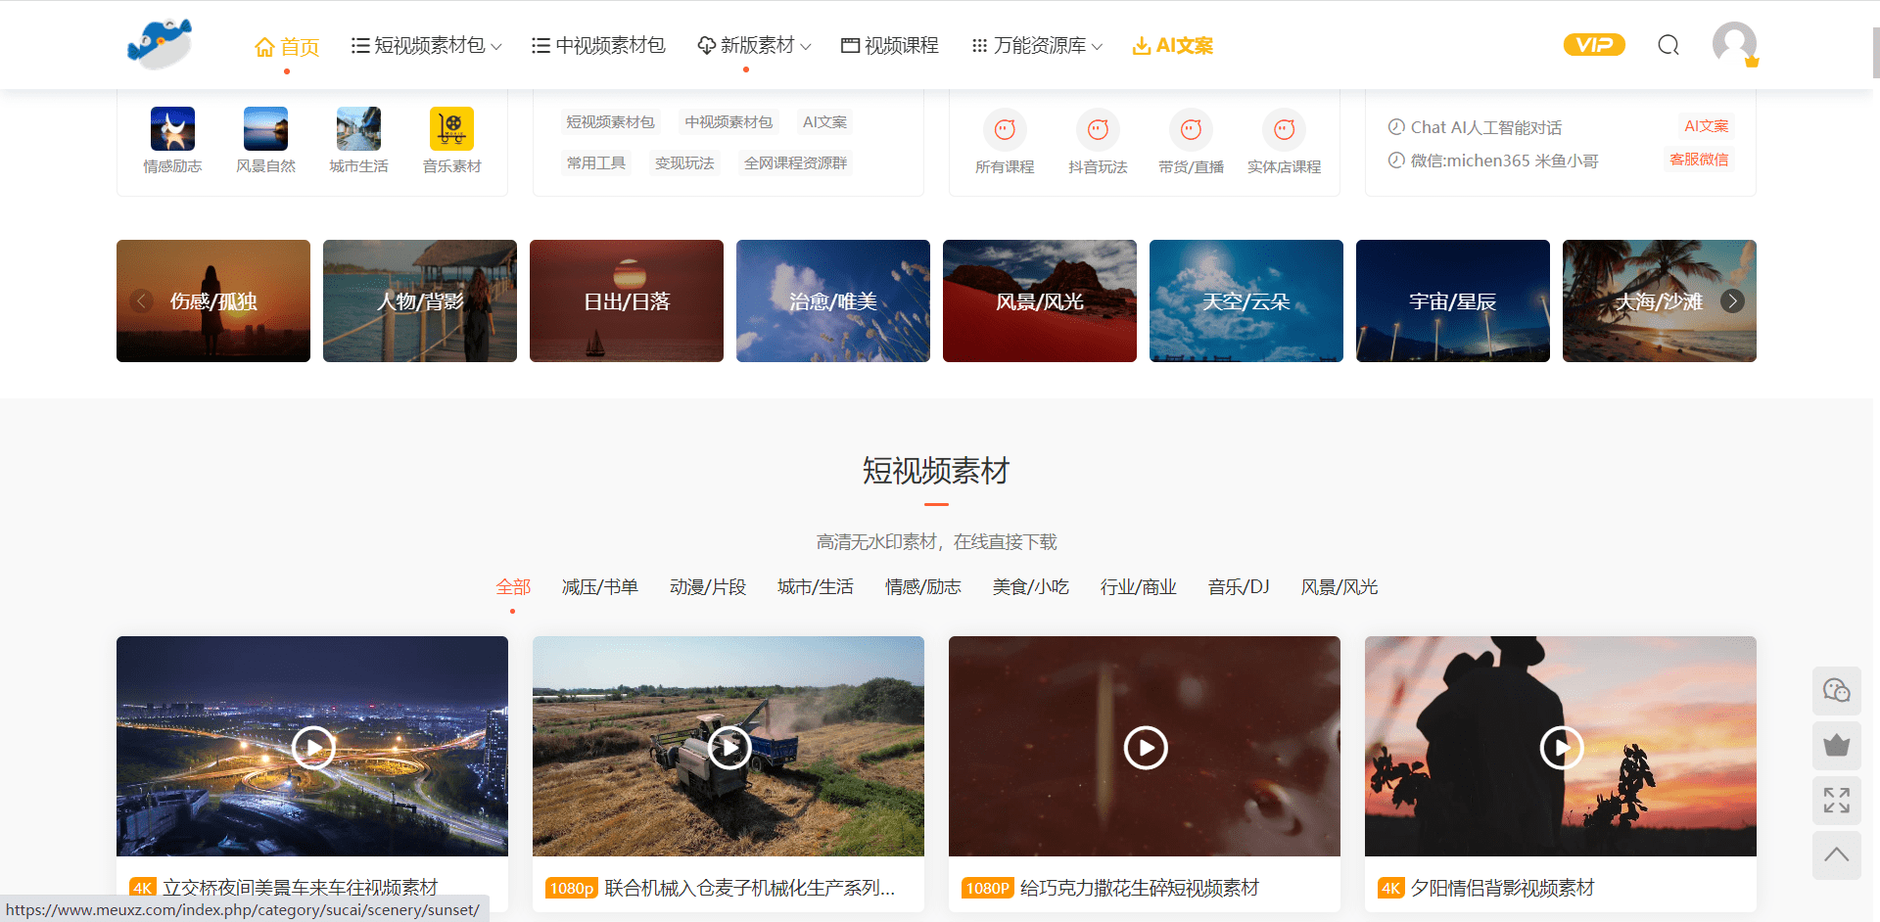This screenshot has width=1880, height=922.
Task: Open the 人物/背影 category thumbnail
Action: [x=420, y=300]
